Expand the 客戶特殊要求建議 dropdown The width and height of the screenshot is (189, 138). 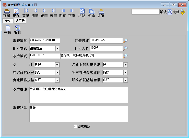pyautogui.click(x=125, y=73)
